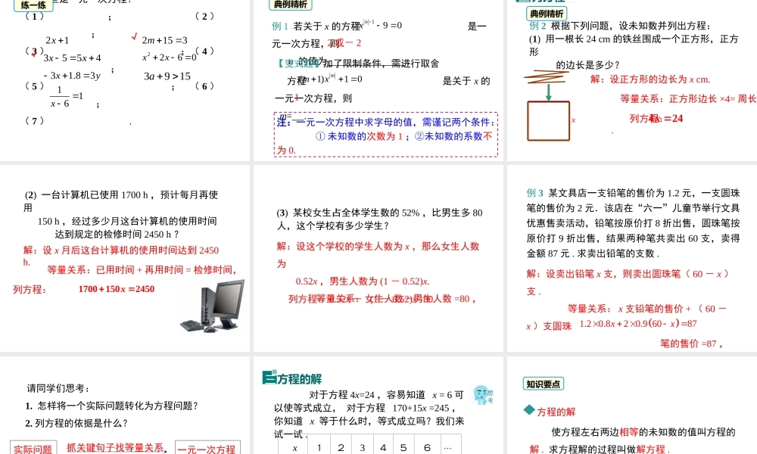Click the brown square figure labeled x
757x454 pixels.
point(548,121)
